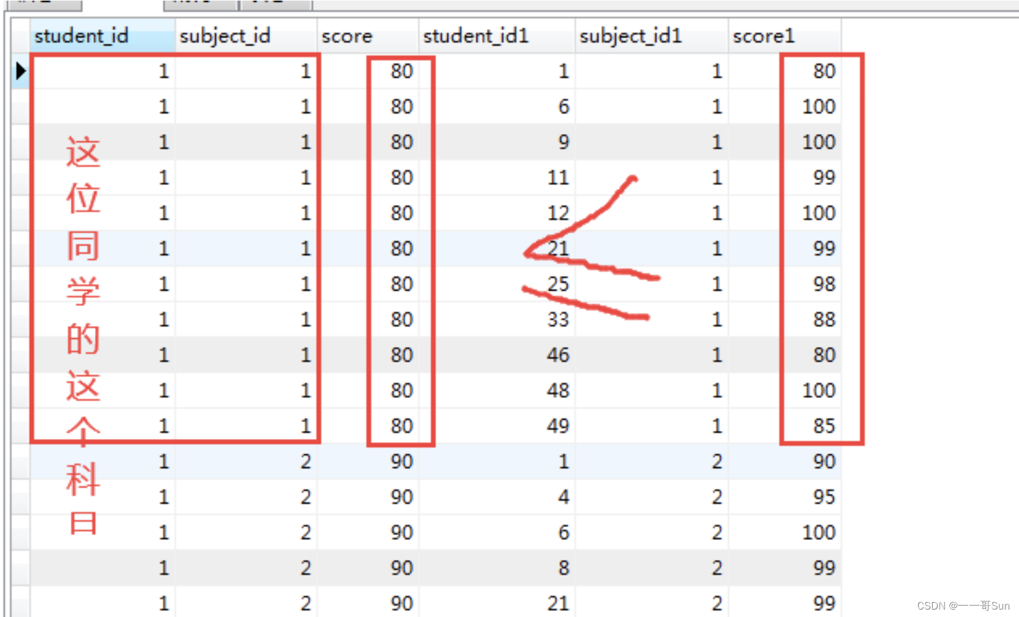Select the student_id1 cell containing 25
Image resolution: width=1019 pixels, height=617 pixels.
tap(497, 284)
